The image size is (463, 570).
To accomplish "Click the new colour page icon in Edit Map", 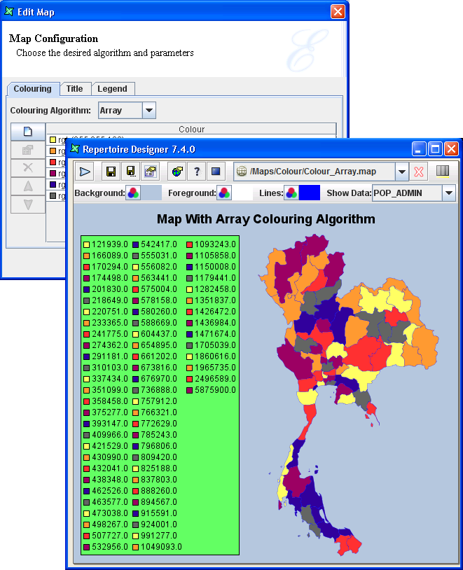I will click(28, 131).
